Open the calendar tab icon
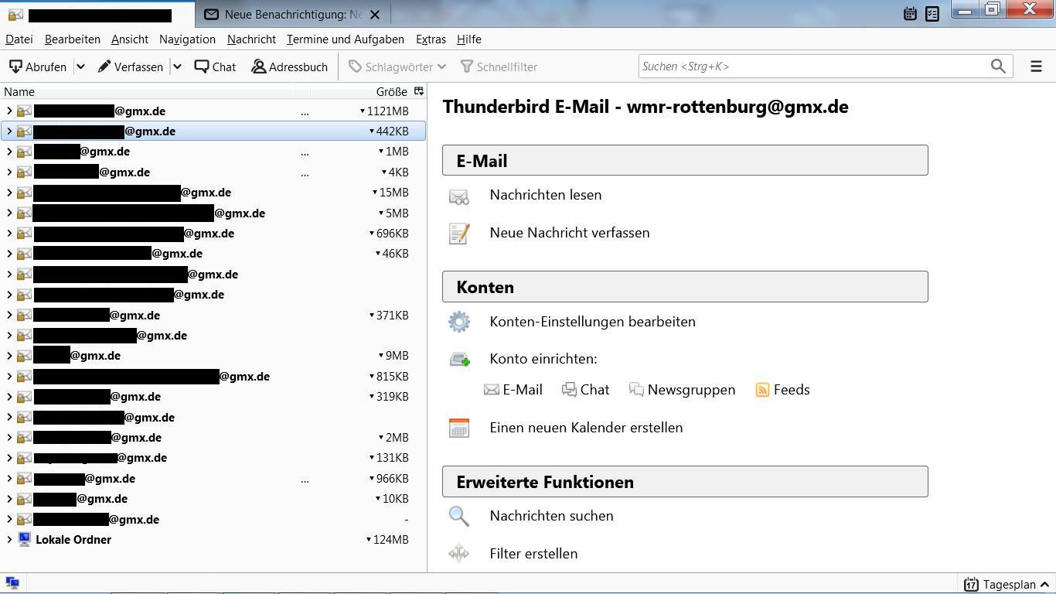Image resolution: width=1056 pixels, height=594 pixels. pyautogui.click(x=910, y=13)
